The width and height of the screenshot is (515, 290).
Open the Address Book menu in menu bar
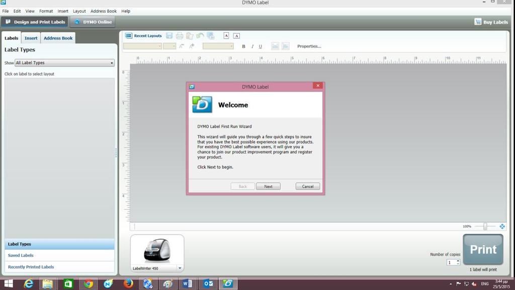click(x=104, y=11)
